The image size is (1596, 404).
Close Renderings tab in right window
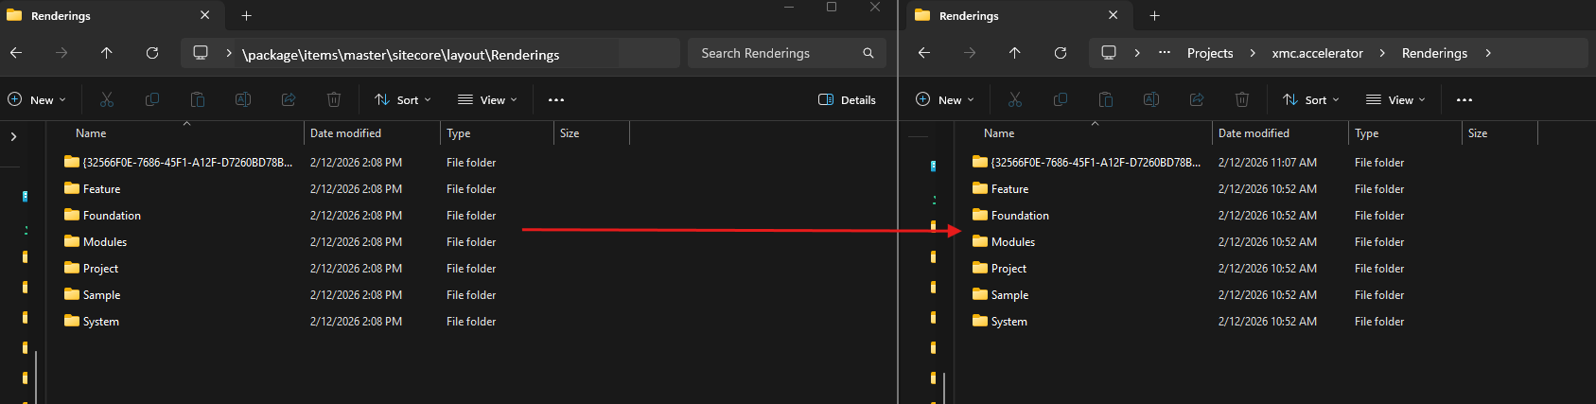coord(1113,16)
